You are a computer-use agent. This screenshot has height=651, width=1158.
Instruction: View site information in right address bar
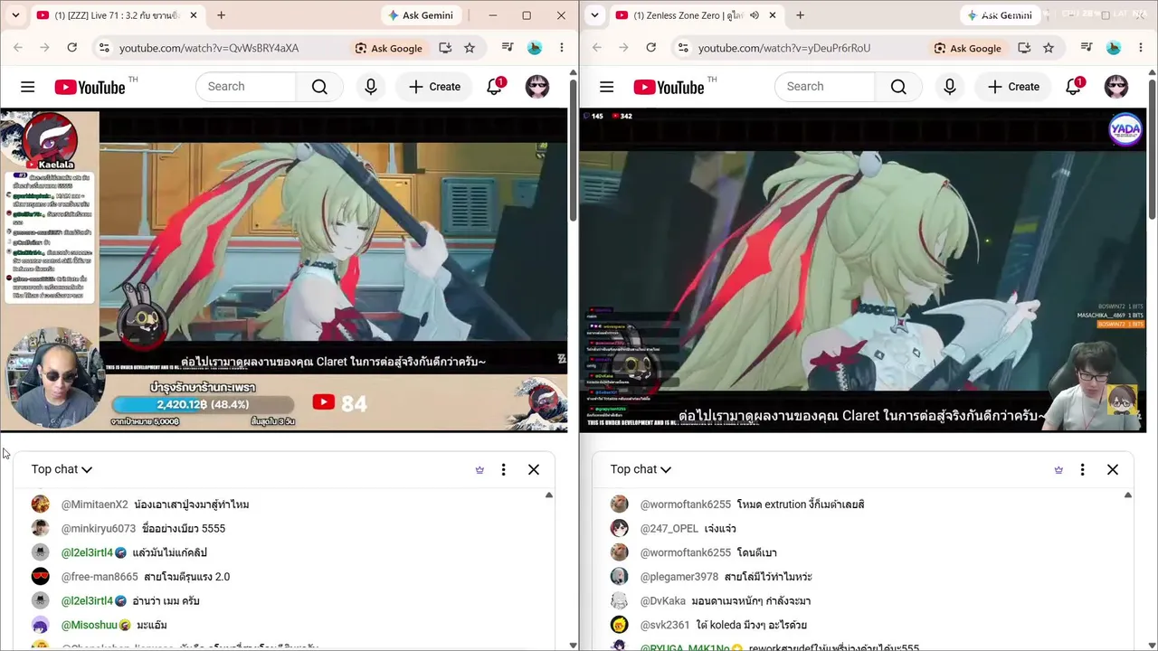pyautogui.click(x=683, y=48)
